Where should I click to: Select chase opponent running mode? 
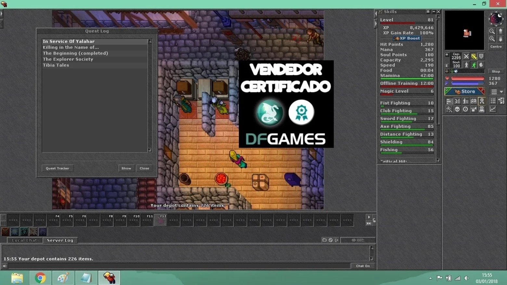(x=474, y=65)
